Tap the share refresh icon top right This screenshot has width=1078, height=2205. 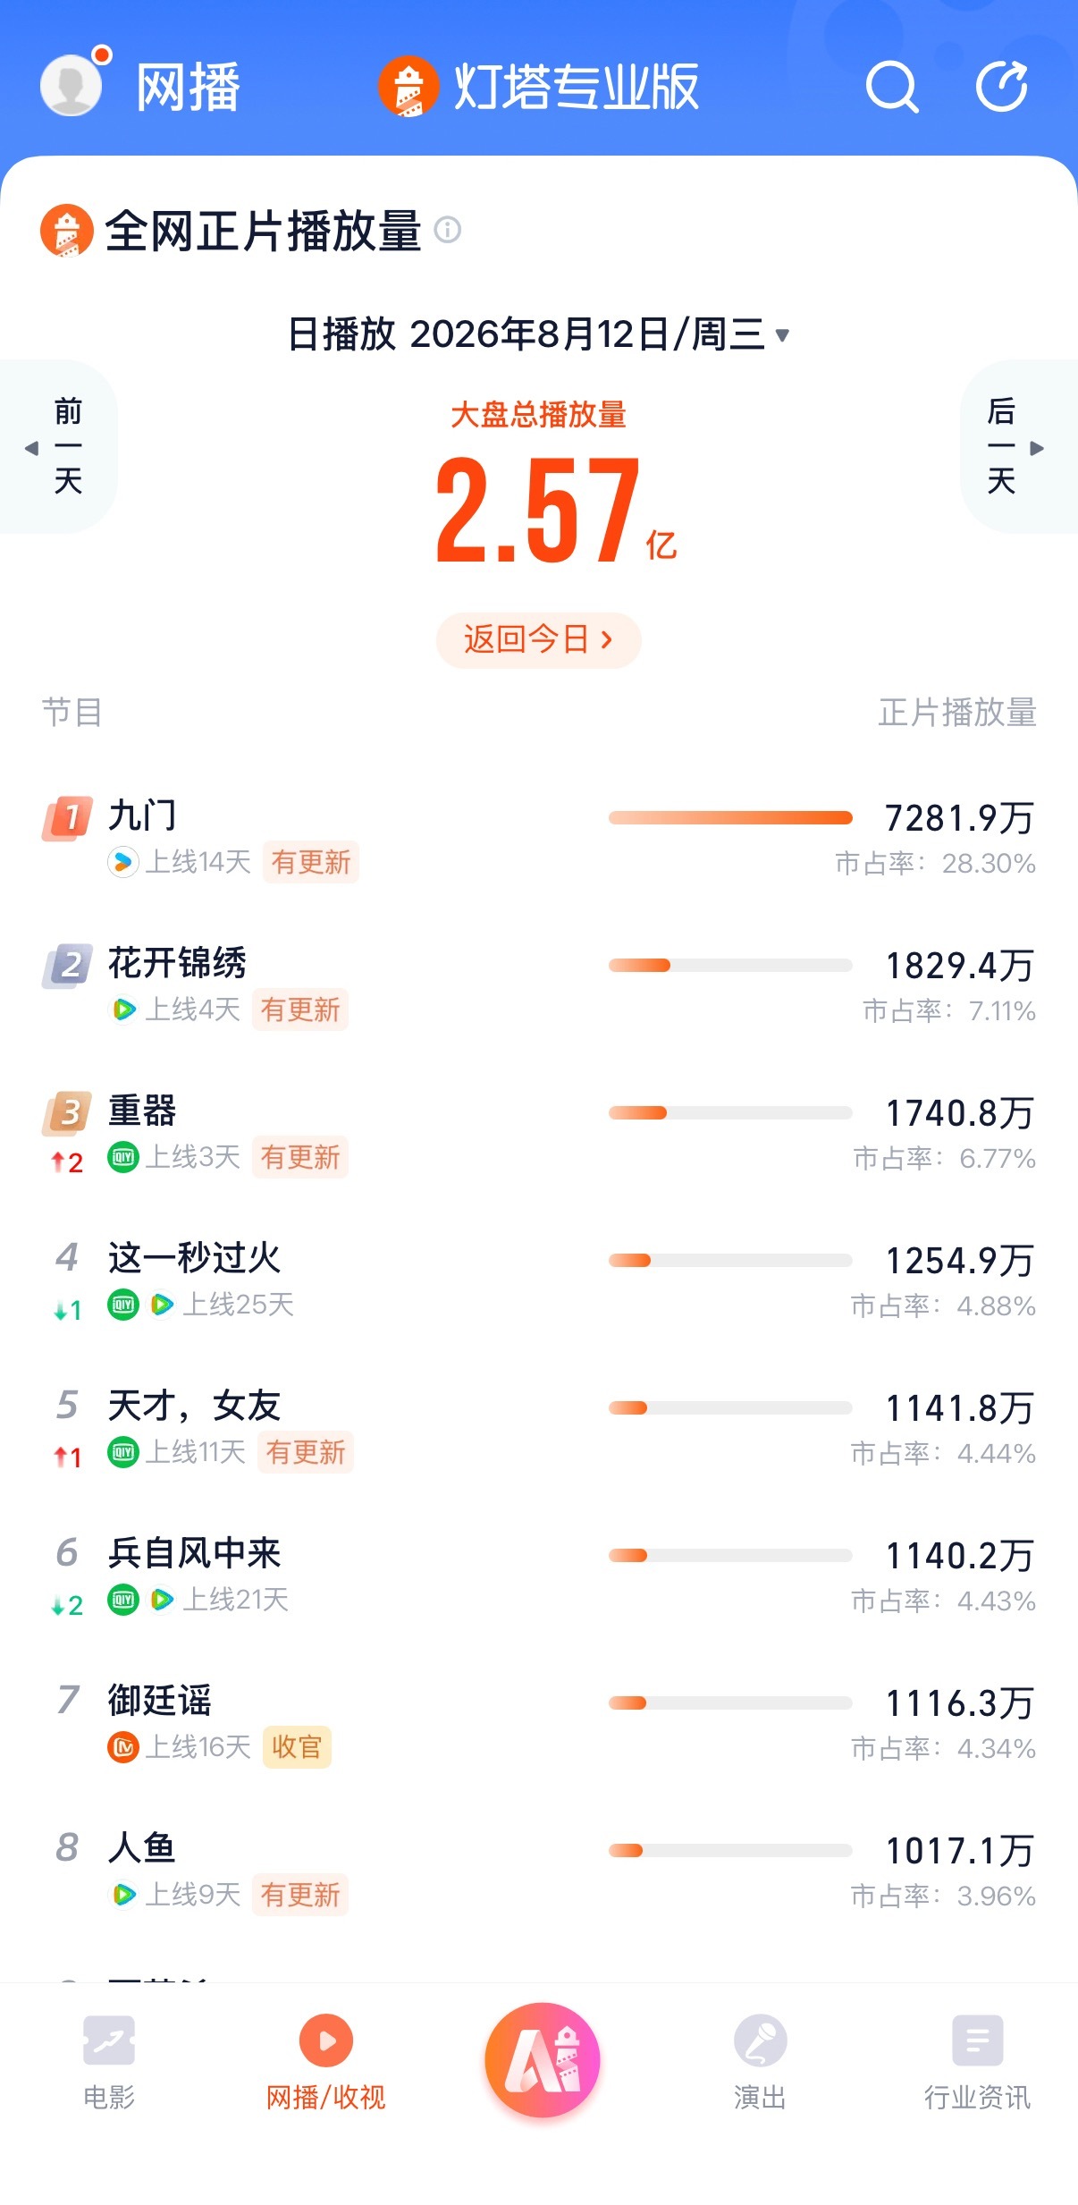coord(1002,87)
